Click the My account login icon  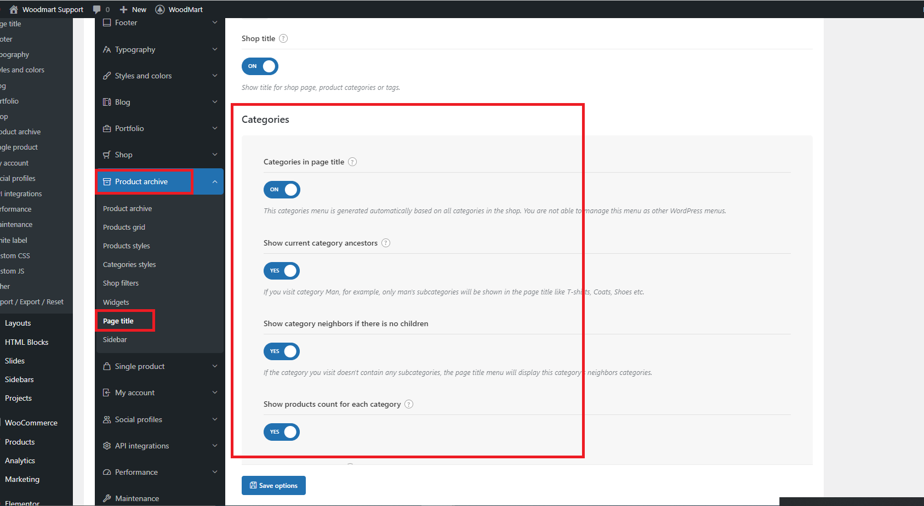pos(107,393)
